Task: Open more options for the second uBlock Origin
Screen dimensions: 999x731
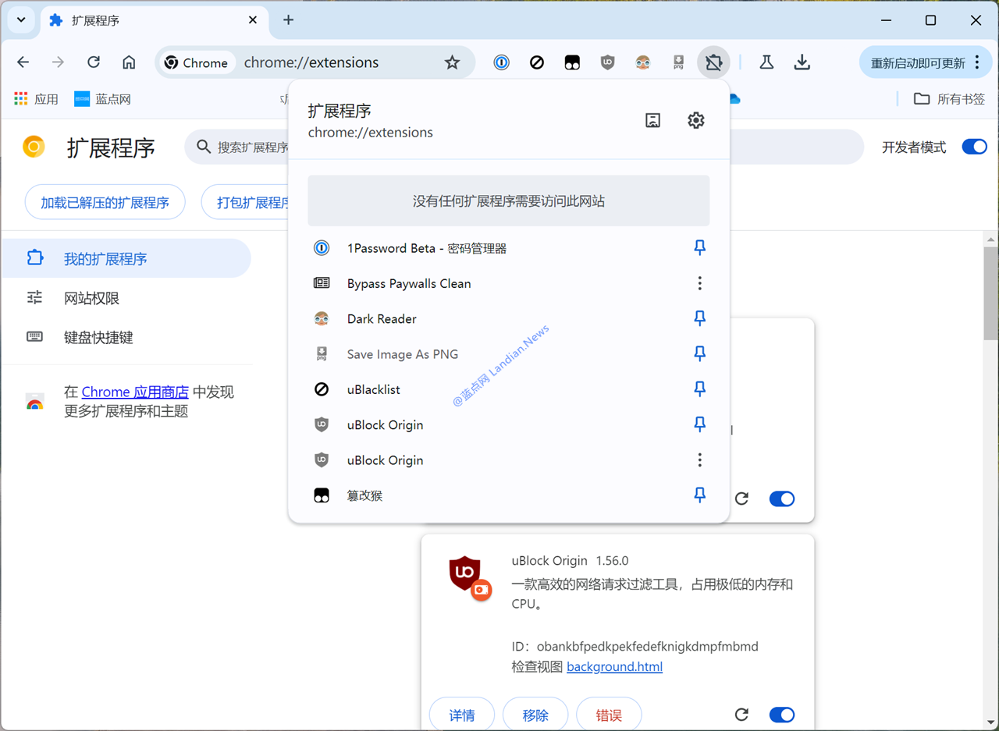Action: click(700, 460)
